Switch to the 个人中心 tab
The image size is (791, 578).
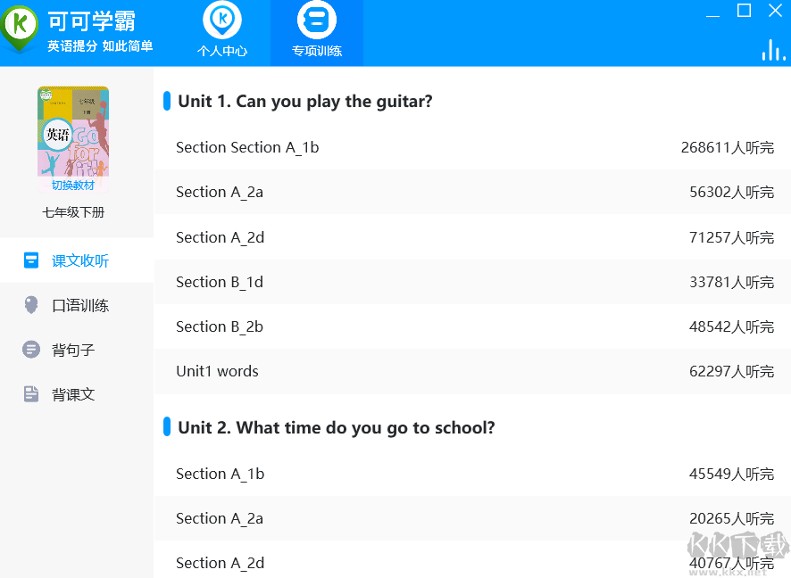[222, 32]
